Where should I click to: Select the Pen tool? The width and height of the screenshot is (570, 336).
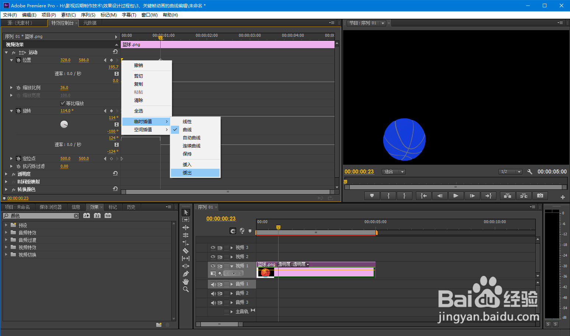click(186, 274)
